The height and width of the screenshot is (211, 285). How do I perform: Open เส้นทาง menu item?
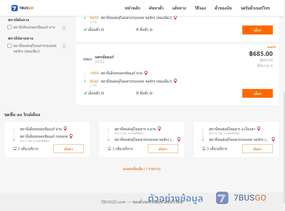[x=179, y=8]
